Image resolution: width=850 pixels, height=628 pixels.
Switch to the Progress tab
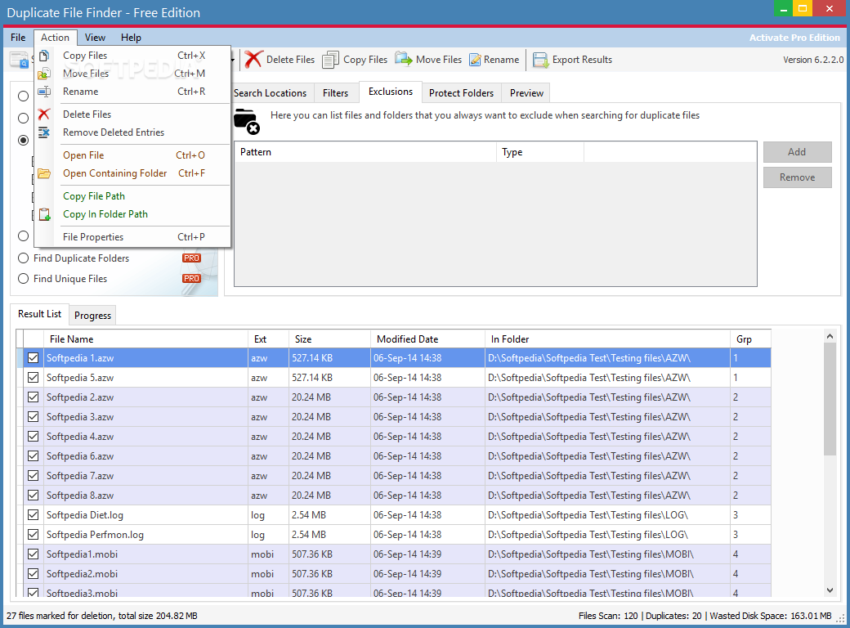coord(92,316)
